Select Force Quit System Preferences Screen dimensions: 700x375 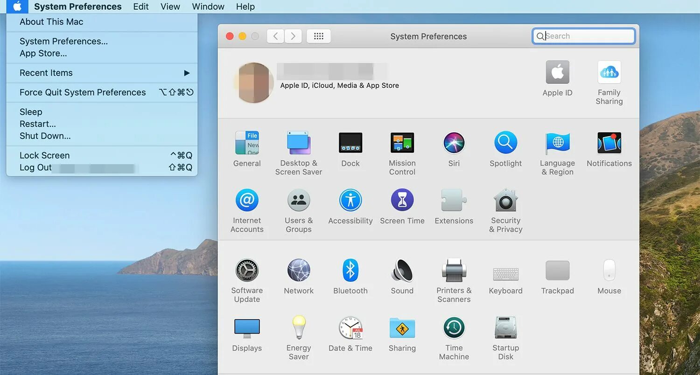[x=102, y=92]
